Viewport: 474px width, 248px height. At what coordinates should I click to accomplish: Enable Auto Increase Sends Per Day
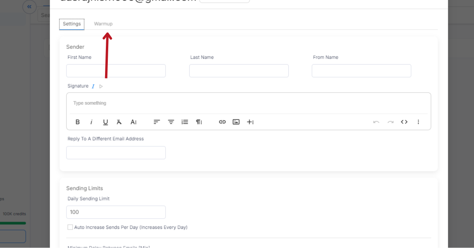click(x=70, y=227)
